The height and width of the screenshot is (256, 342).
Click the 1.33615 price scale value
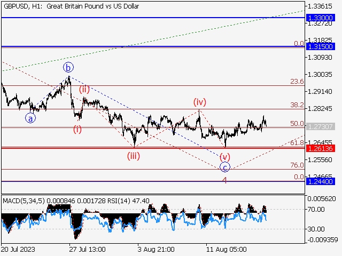pos(320,6)
